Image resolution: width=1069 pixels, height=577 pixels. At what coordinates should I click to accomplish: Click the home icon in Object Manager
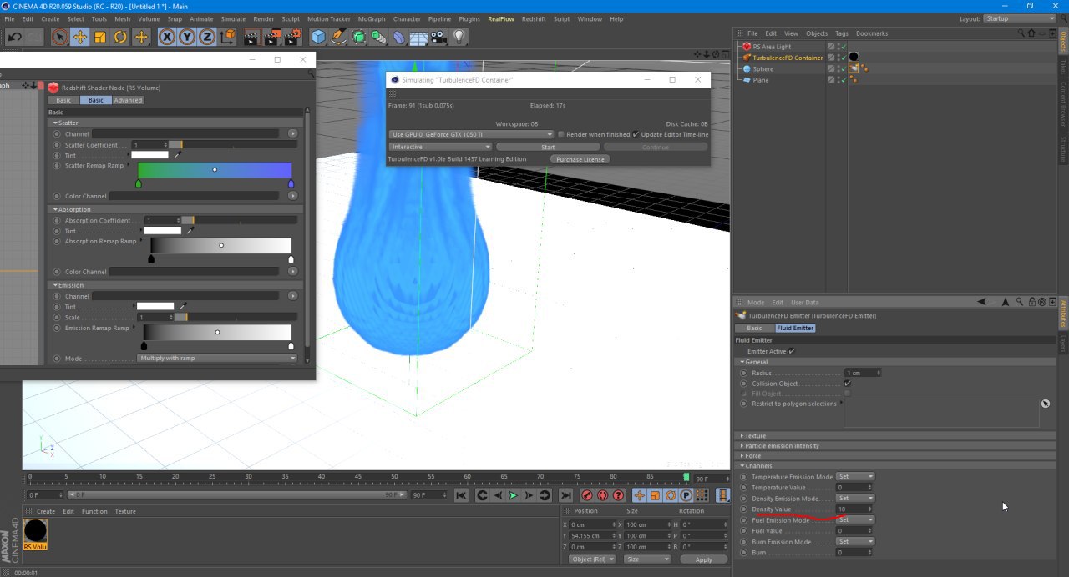tap(1031, 33)
